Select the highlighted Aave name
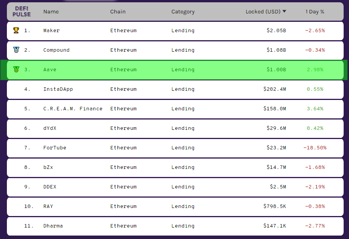This screenshot has height=239, width=349. tap(50, 69)
